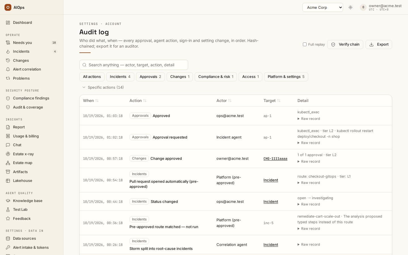Click the Verify chain button
This screenshot has height=255, width=408.
[345, 44]
